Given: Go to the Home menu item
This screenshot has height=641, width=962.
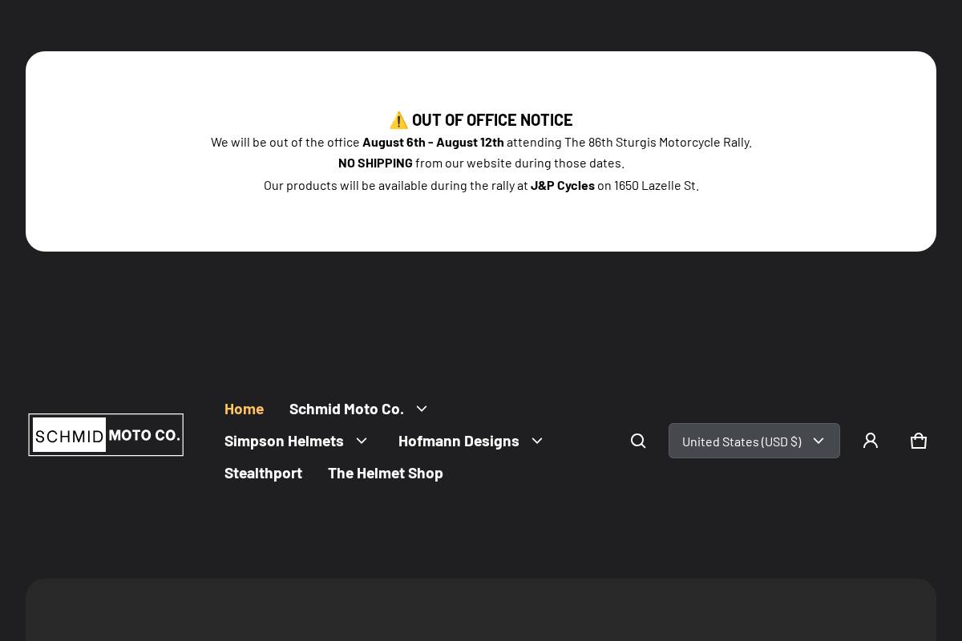Looking at the screenshot, I should coord(244,409).
